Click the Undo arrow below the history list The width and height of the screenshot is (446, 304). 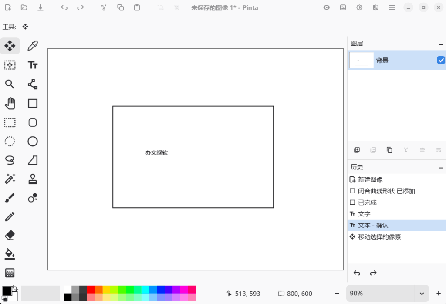pos(357,273)
